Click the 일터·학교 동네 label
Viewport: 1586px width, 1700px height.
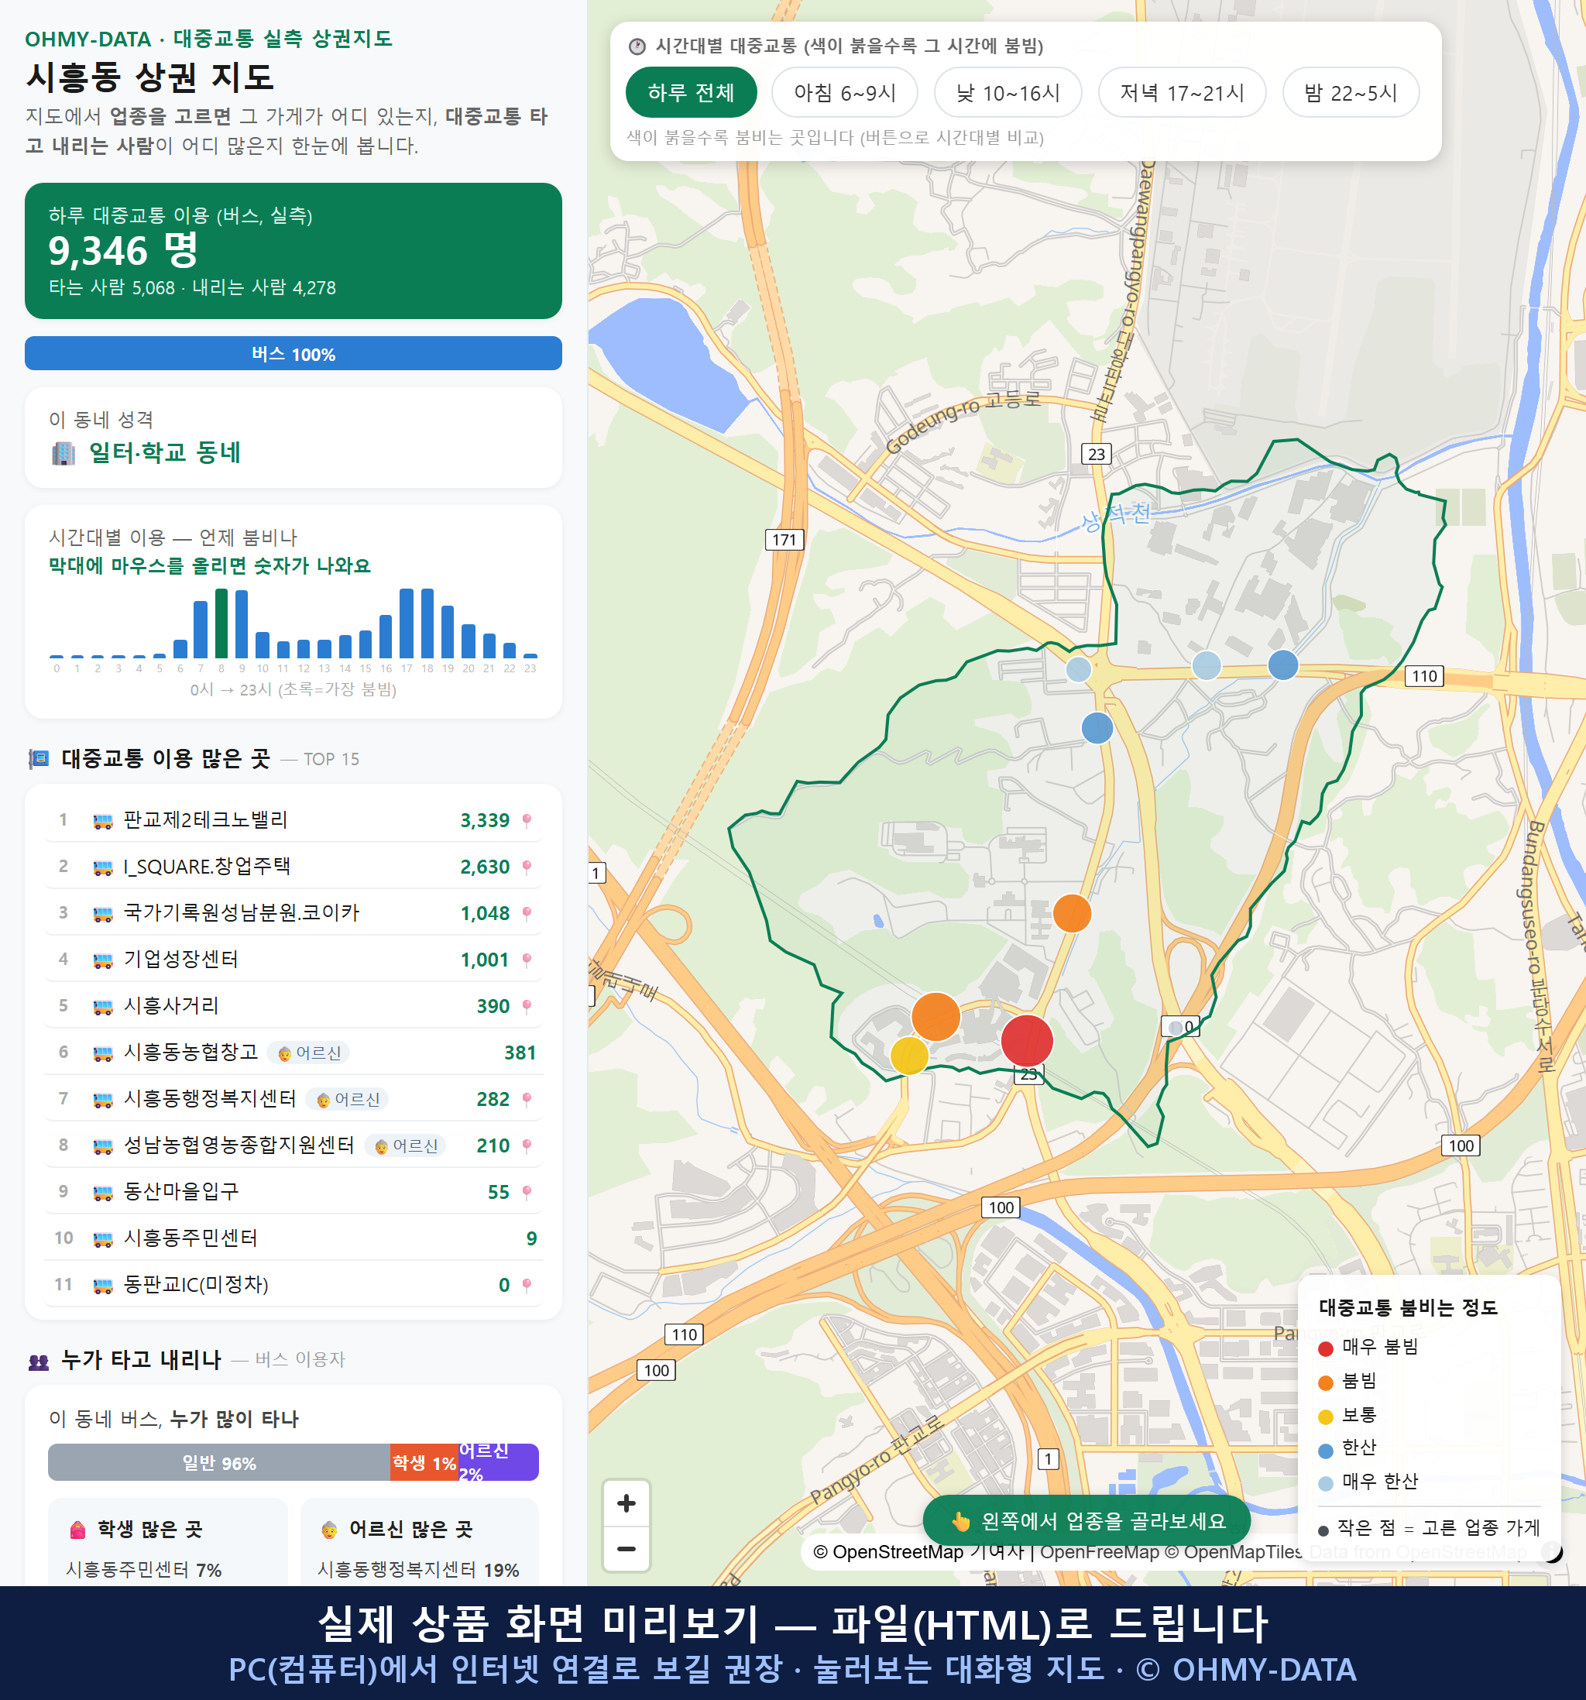pyautogui.click(x=165, y=452)
